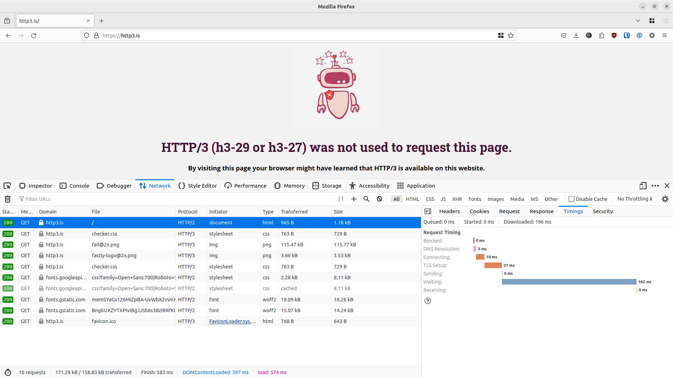Viewport: 673px width, 378px height.
Task: Close the developer tools panel
Action: tap(667, 186)
